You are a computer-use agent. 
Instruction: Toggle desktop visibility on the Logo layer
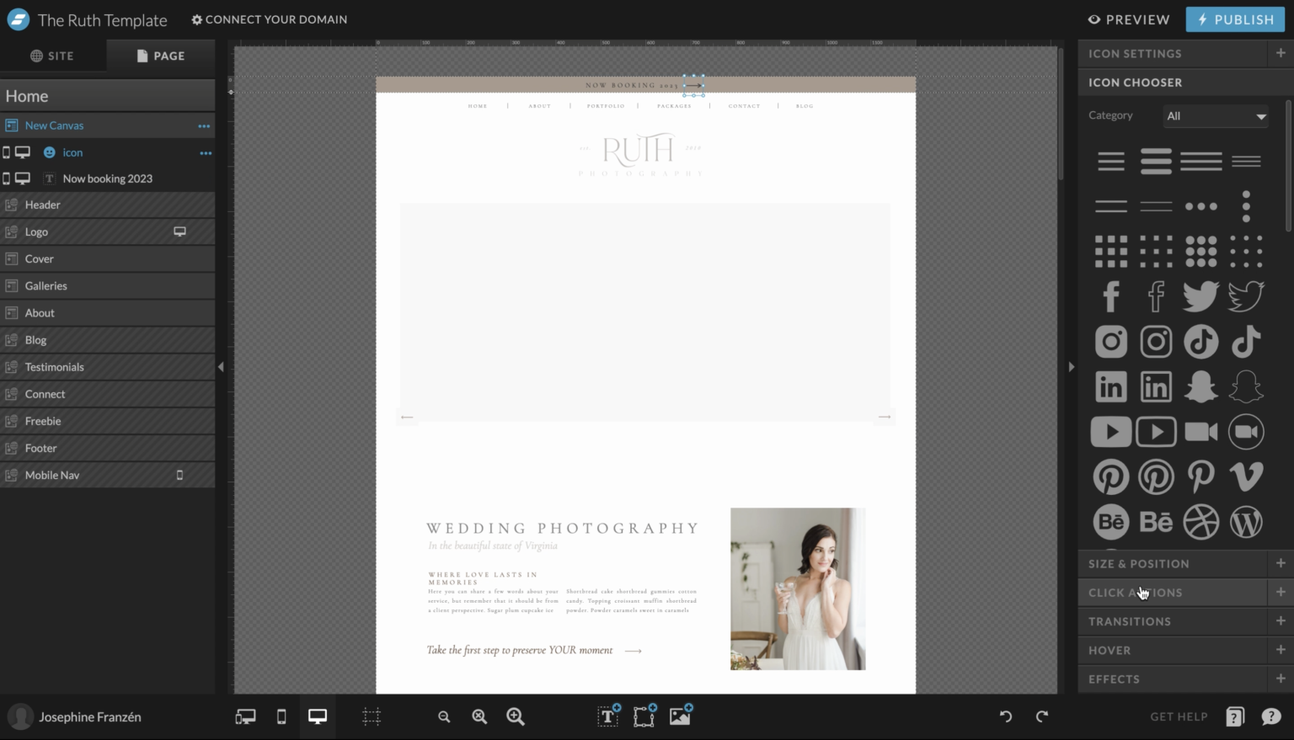coord(179,231)
